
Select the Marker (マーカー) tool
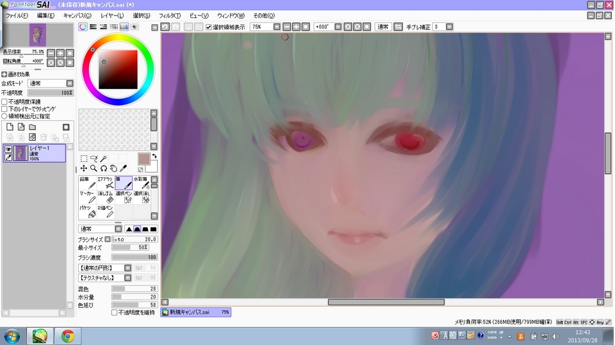coord(88,197)
